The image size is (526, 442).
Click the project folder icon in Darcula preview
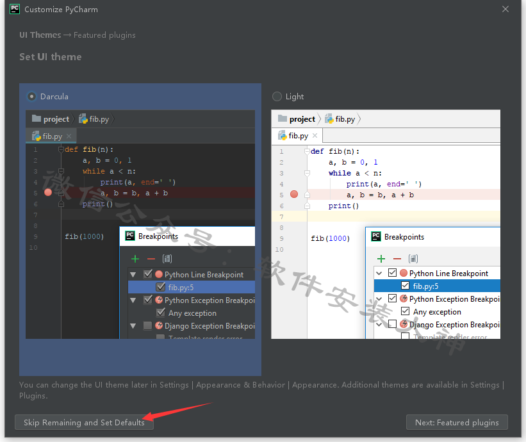click(37, 119)
